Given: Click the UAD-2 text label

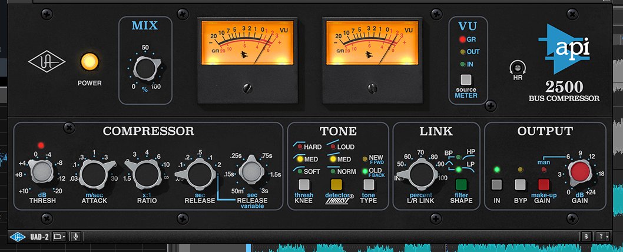Looking at the screenshot, I should click(x=39, y=237).
